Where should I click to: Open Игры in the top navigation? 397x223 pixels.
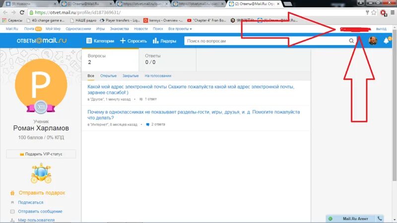point(100,29)
